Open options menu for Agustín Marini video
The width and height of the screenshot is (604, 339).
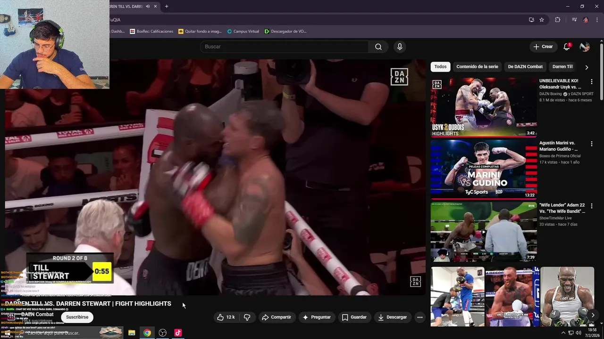tap(591, 144)
